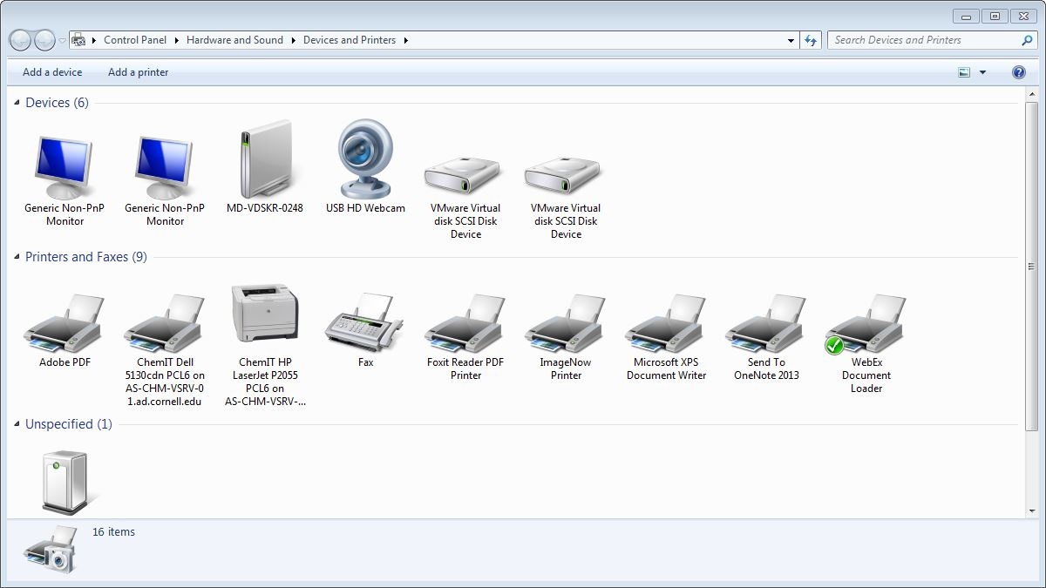Collapse the Devices (6) group
The image size is (1046, 588).
(17, 103)
